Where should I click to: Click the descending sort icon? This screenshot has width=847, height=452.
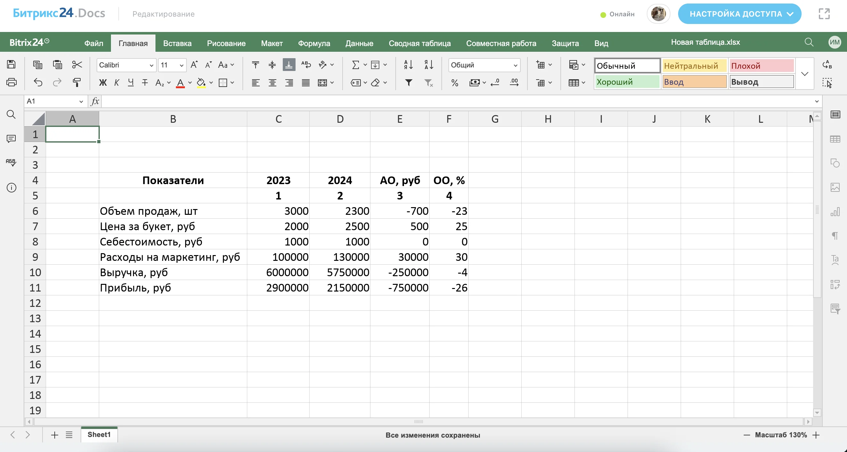click(429, 65)
